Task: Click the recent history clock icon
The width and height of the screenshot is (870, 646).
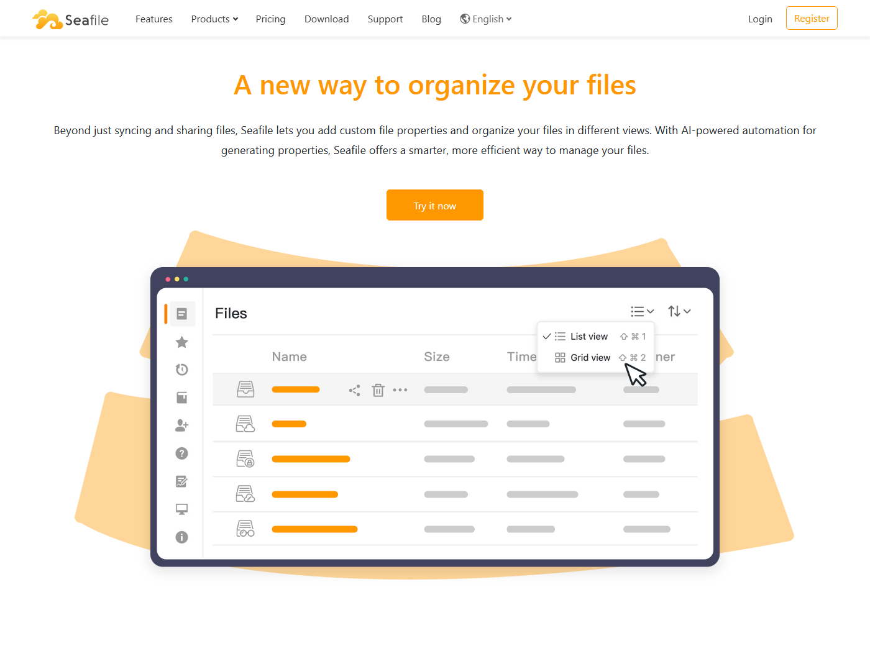Action: point(182,370)
